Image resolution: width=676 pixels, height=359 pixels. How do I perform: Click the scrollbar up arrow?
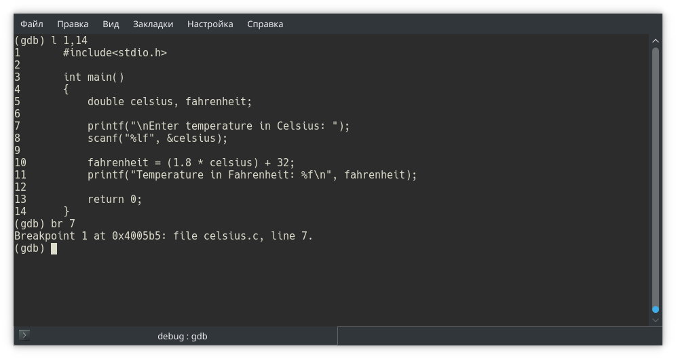tap(656, 41)
